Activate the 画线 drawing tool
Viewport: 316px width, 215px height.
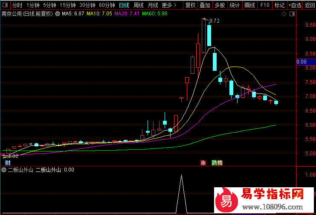tap(249, 5)
